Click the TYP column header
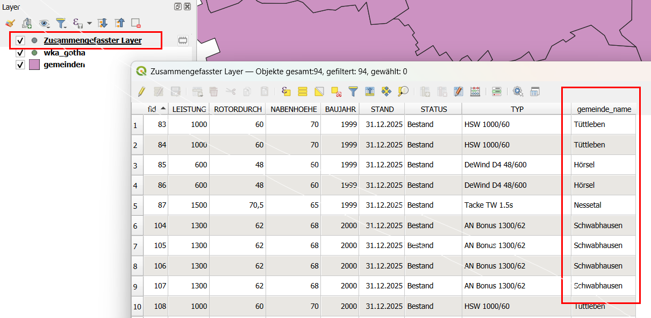 click(x=517, y=109)
